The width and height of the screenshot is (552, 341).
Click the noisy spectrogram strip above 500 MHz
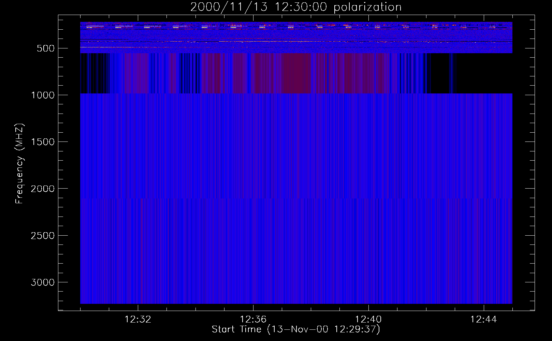(x=296, y=38)
